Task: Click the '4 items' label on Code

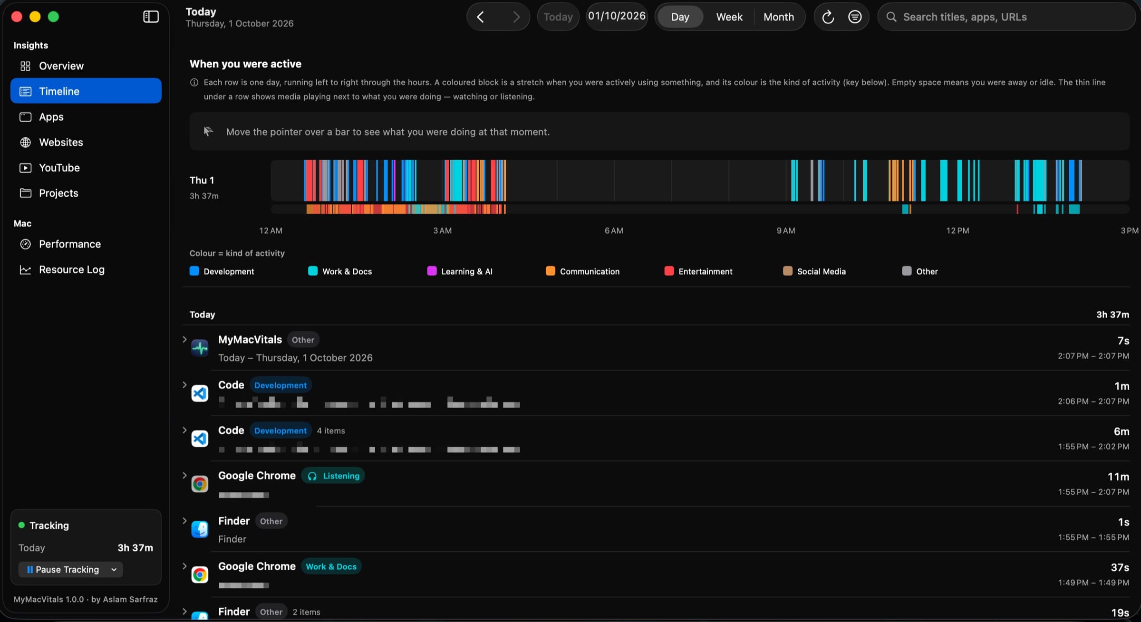Action: (331, 431)
